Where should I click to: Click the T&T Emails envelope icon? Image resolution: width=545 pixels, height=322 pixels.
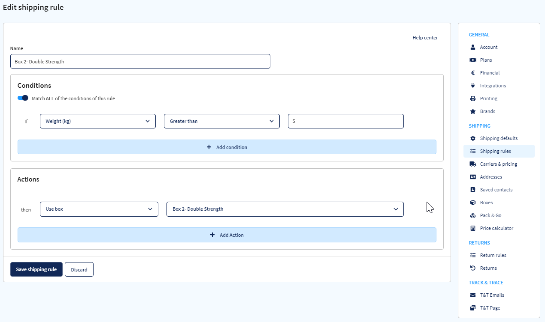click(473, 295)
